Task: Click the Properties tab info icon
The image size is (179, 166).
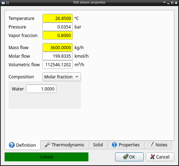Action: pos(114,145)
